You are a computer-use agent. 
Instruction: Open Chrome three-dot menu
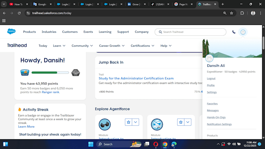click(x=260, y=13)
